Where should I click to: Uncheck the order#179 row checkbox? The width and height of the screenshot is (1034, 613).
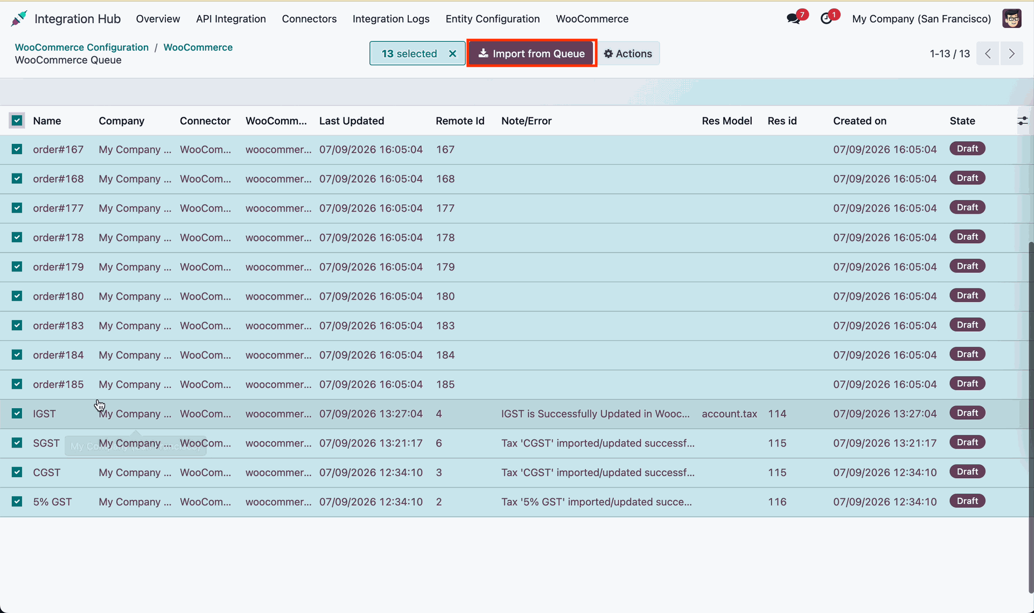coord(17,267)
